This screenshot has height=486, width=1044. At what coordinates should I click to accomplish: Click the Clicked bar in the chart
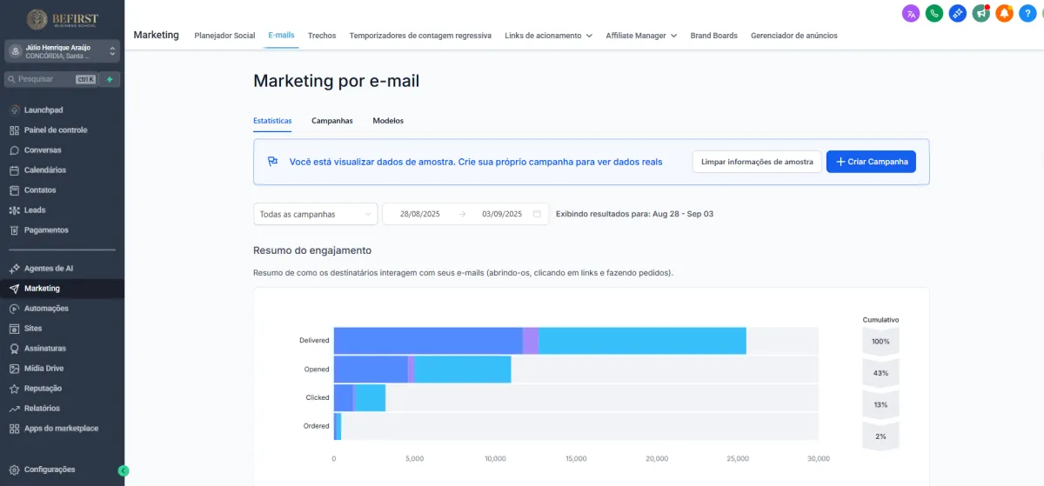click(x=359, y=398)
